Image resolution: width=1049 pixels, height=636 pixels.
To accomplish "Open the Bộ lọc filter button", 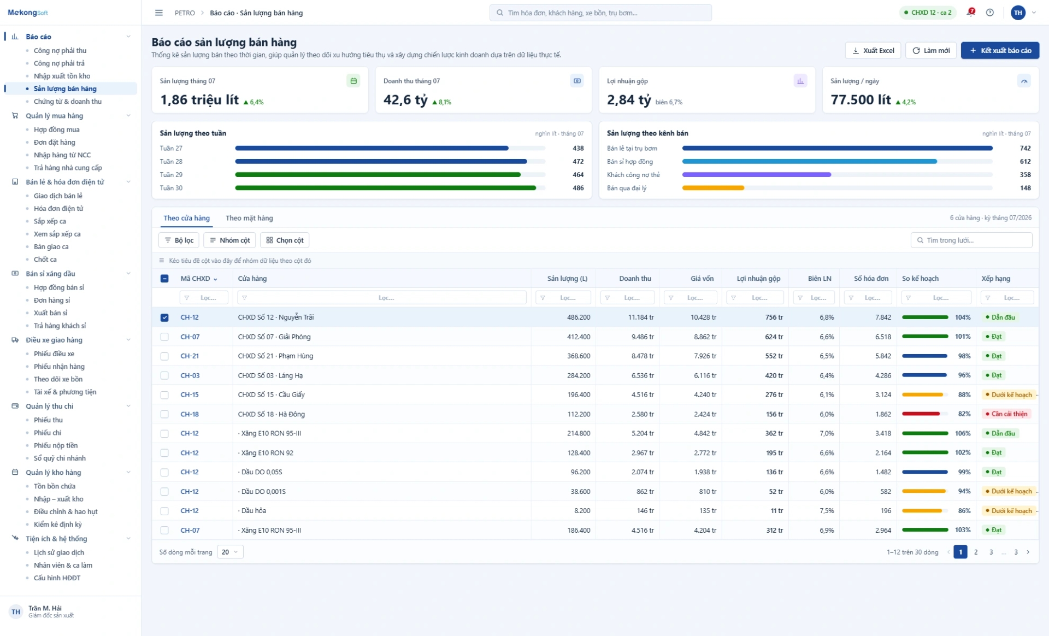I will [179, 240].
